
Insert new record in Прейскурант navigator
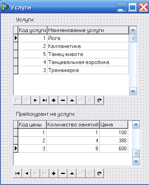[54, 173]
